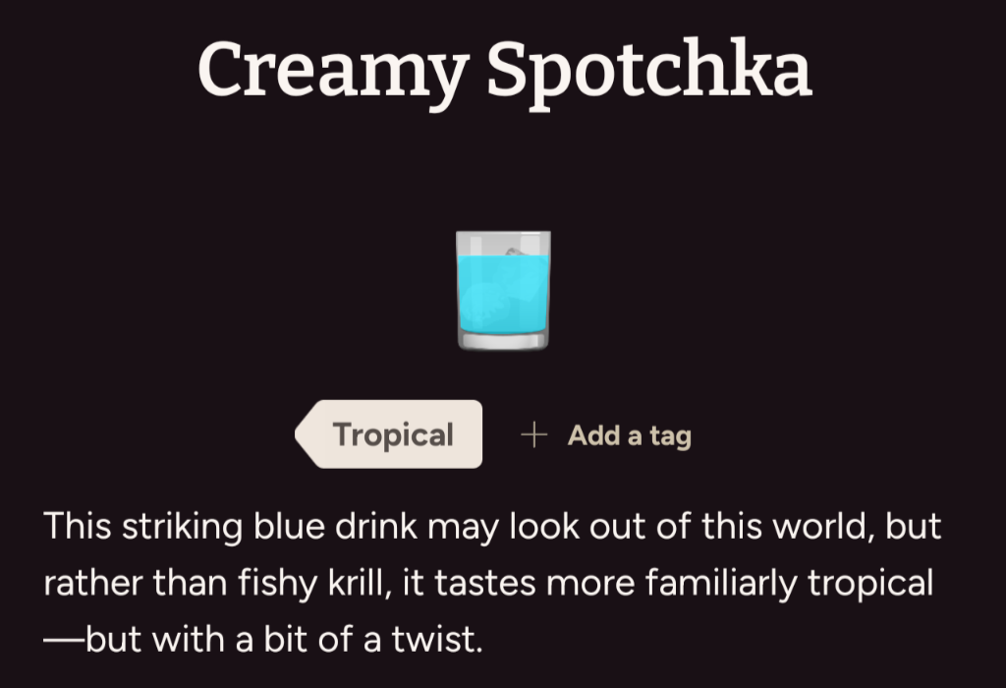1006x688 pixels.
Task: Click the base of the glass emoji
Action: tap(503, 340)
